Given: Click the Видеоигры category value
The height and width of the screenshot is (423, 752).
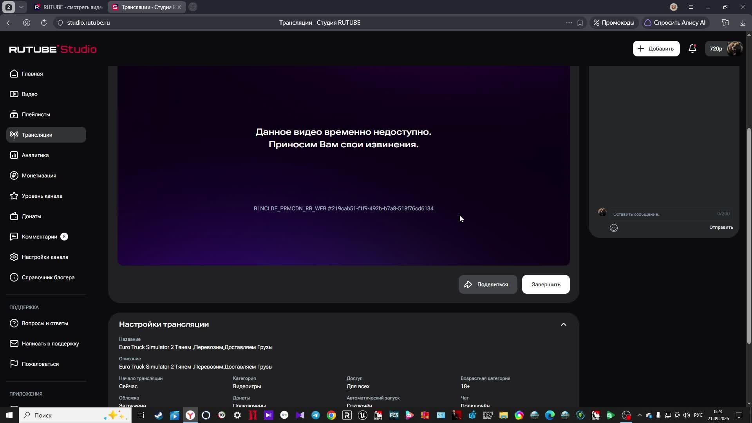Looking at the screenshot, I should [247, 386].
